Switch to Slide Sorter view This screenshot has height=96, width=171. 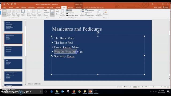(14, 13)
